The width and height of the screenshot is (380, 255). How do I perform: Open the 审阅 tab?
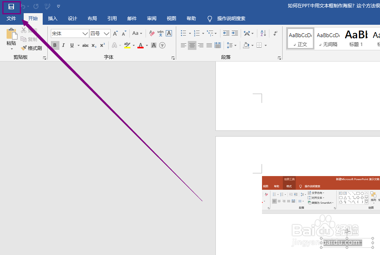coord(152,19)
